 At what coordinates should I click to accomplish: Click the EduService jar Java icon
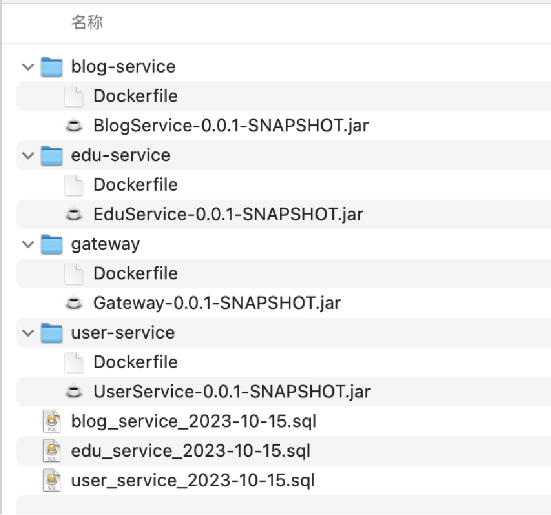pos(74,215)
